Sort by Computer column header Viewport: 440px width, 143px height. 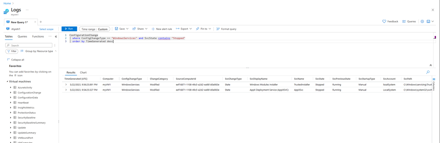coord(108,79)
